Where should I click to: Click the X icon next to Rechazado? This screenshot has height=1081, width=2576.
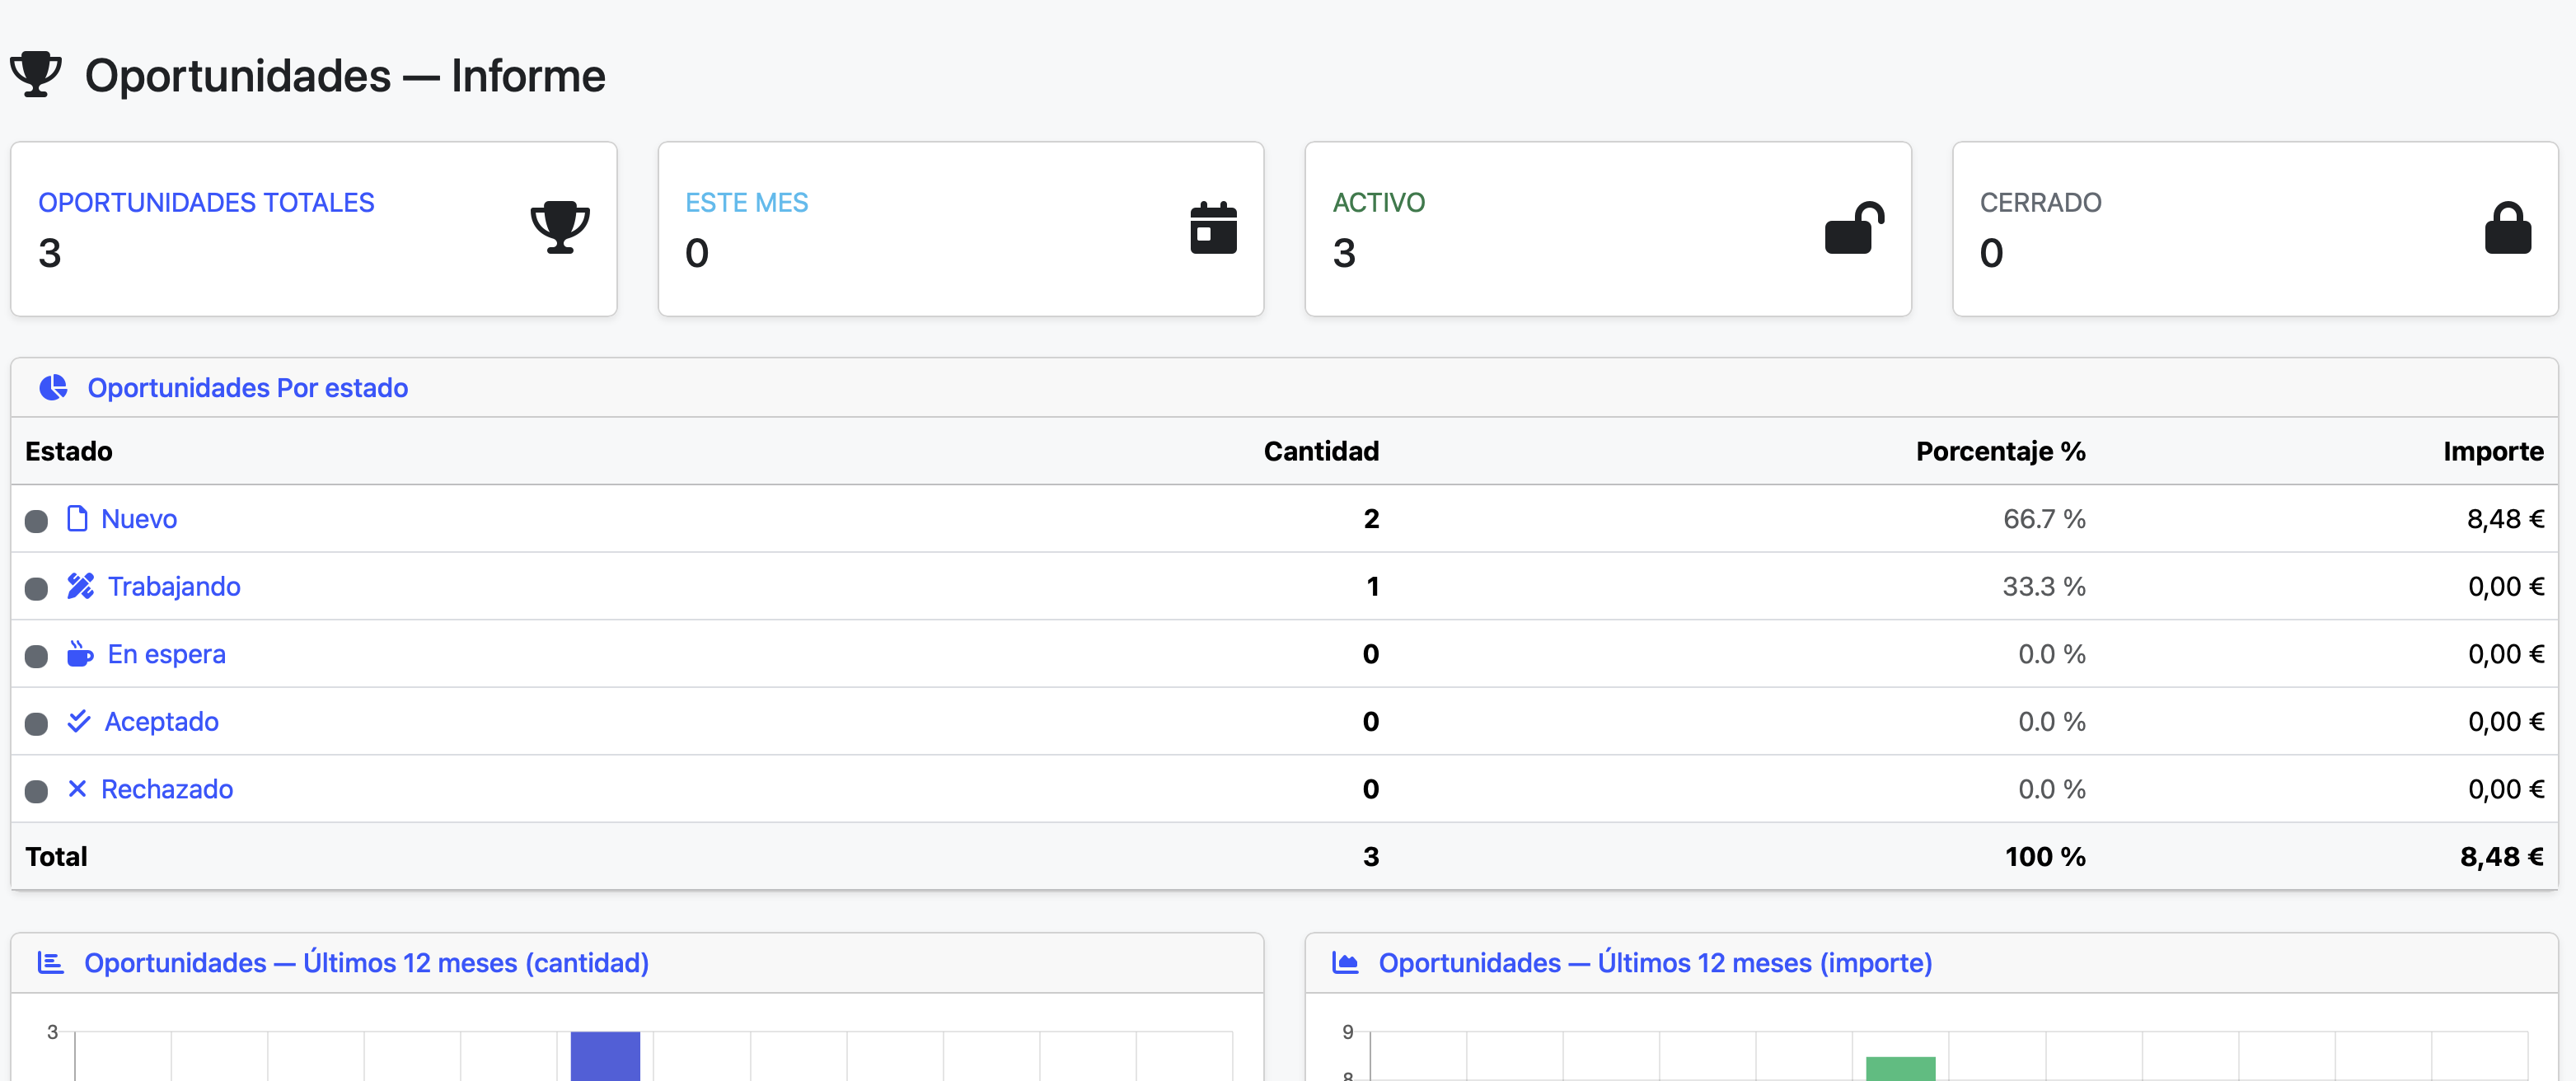point(77,789)
